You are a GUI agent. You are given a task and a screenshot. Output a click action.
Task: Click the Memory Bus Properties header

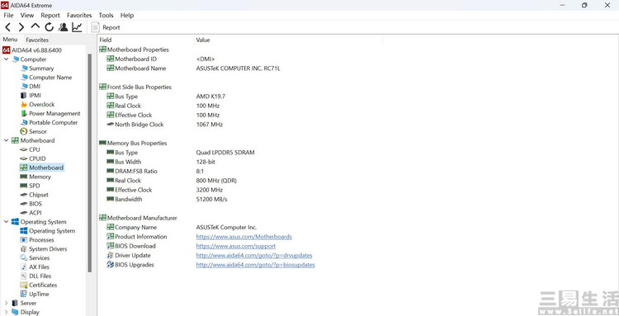(x=133, y=144)
